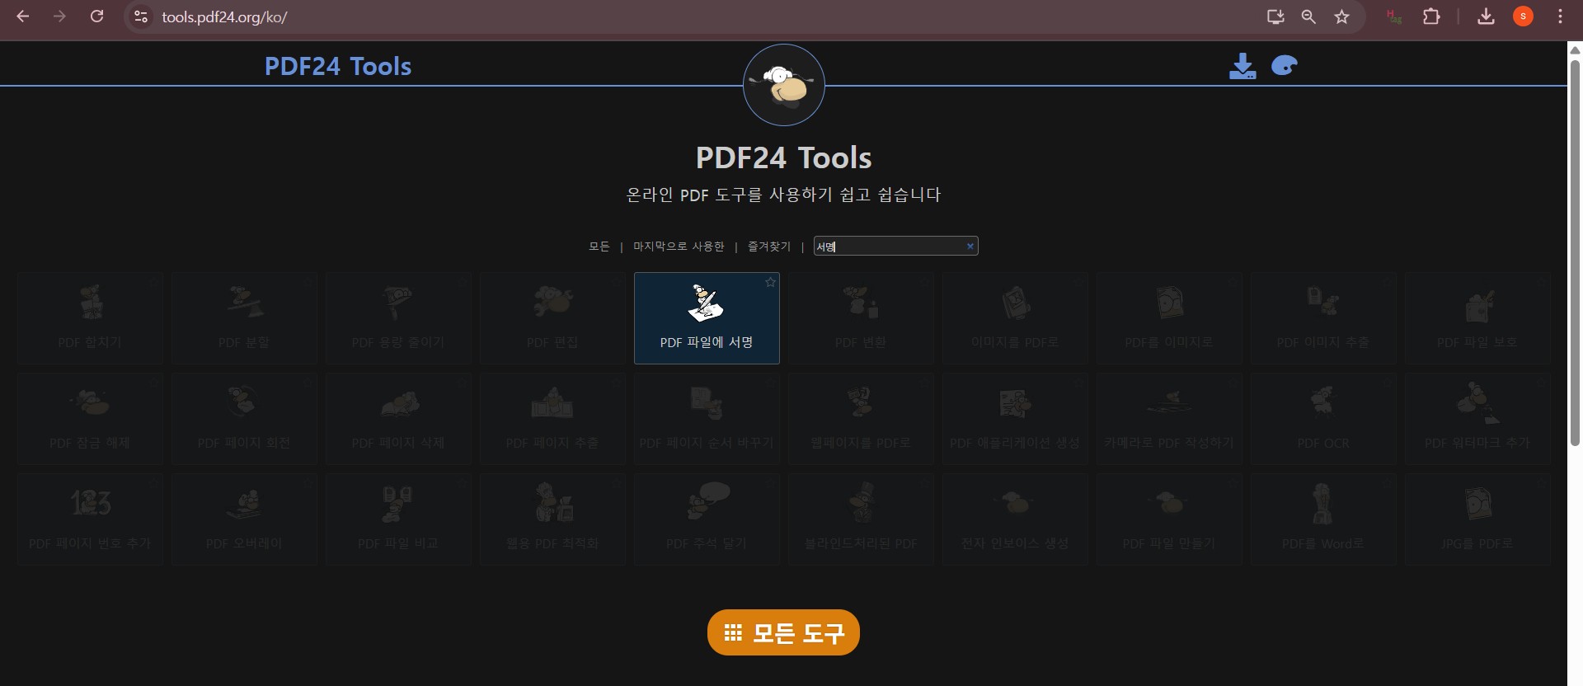
Task: Open the PDF 합치기 tool
Action: pos(90,318)
